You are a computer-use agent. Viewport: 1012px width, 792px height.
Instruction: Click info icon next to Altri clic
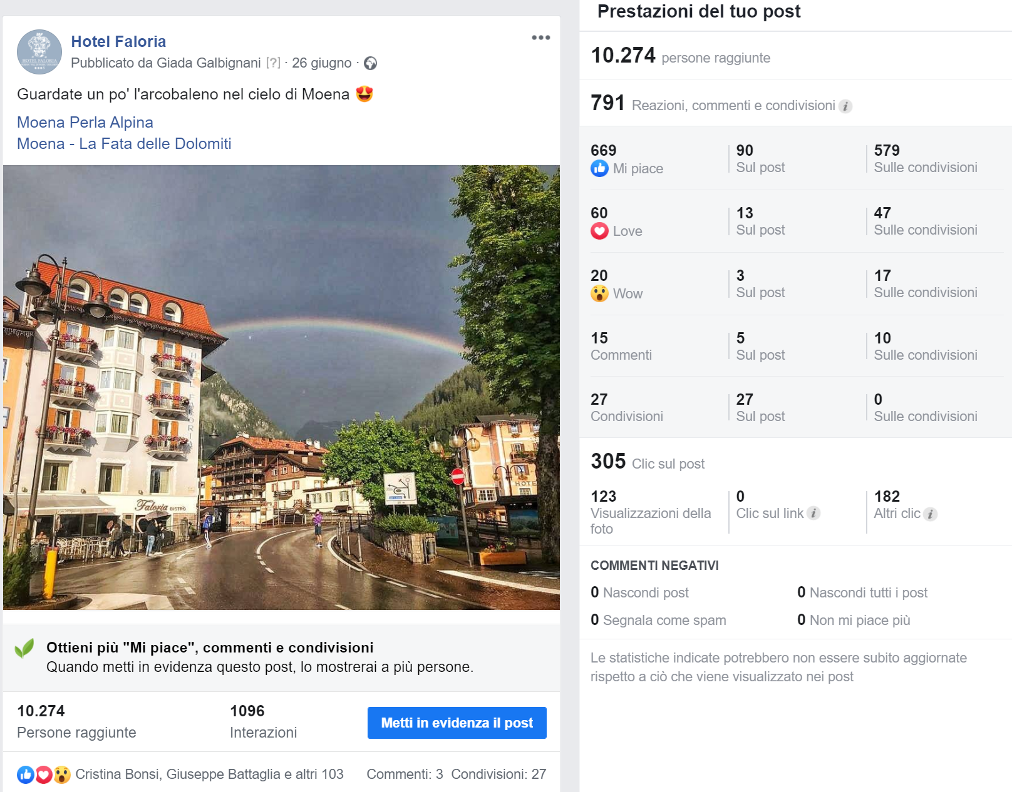coord(931,514)
